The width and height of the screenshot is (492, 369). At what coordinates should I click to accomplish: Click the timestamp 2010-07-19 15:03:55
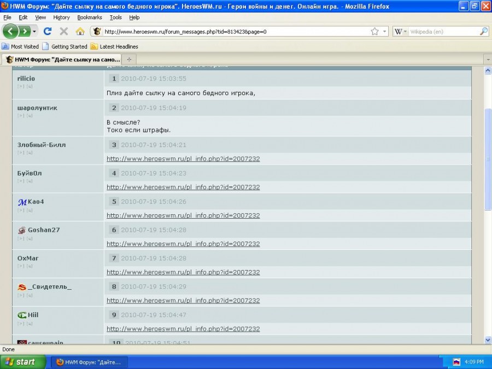(154, 78)
